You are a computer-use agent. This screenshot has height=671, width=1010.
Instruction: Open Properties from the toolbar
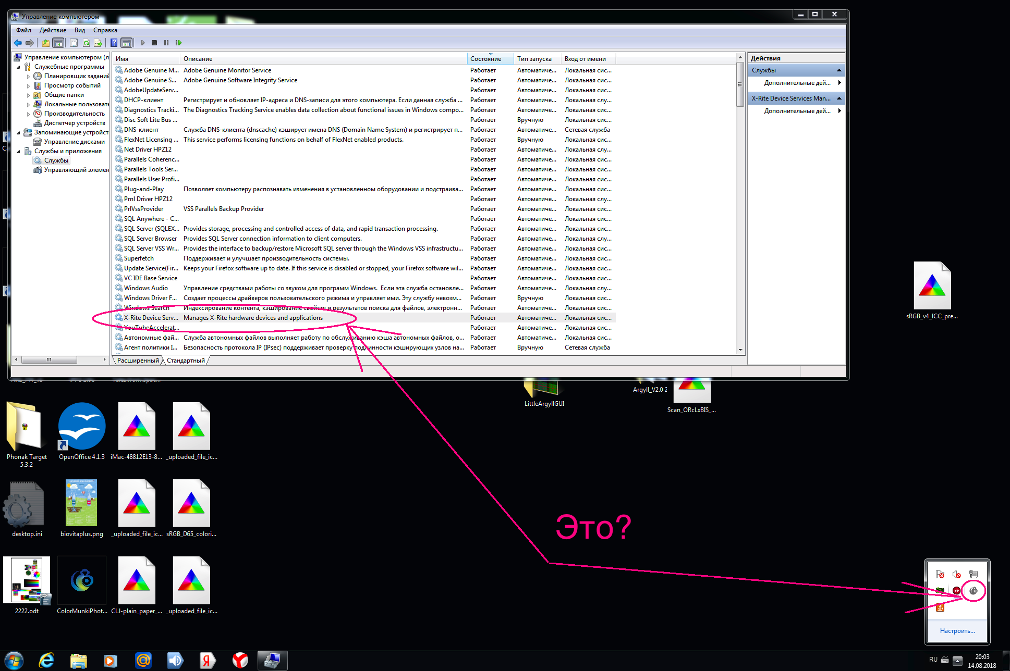pyautogui.click(x=74, y=43)
